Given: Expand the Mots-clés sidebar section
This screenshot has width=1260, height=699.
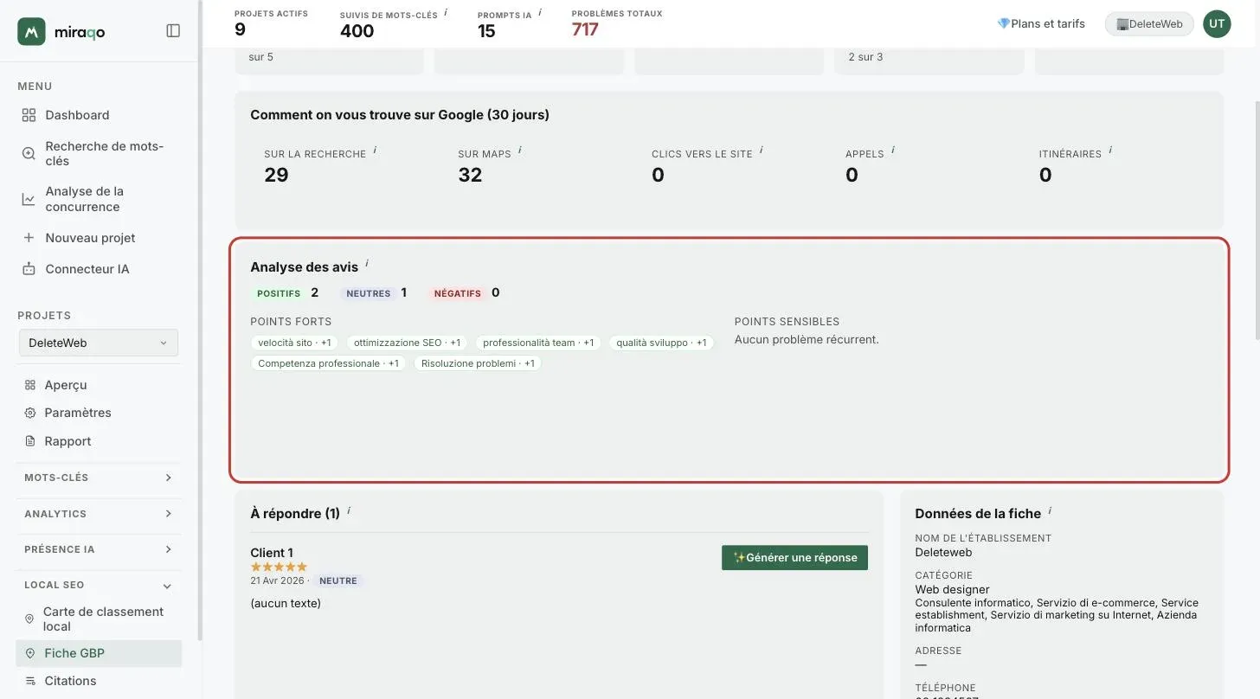Looking at the screenshot, I should click(99, 478).
